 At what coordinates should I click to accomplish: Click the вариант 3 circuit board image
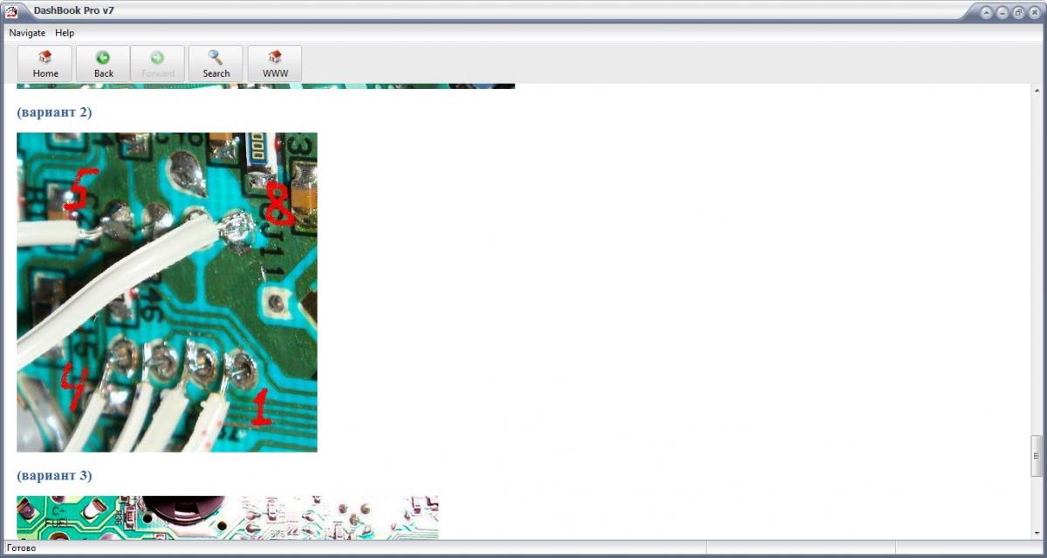click(227, 518)
